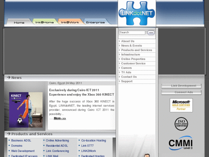Click the LINKdotNET puzzle logo

tap(137, 13)
